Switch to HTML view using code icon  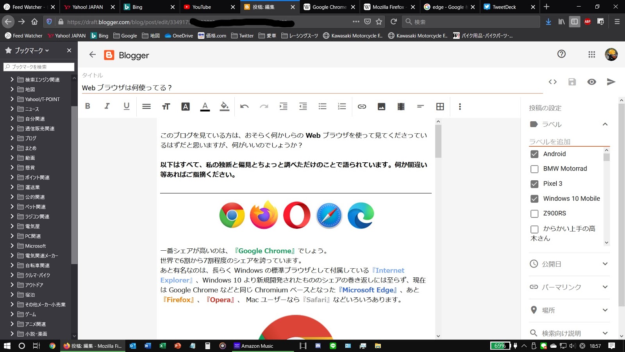pyautogui.click(x=552, y=82)
